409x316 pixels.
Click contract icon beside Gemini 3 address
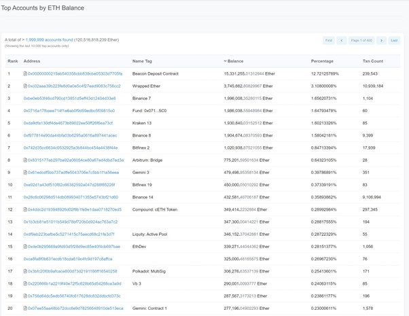25,173
